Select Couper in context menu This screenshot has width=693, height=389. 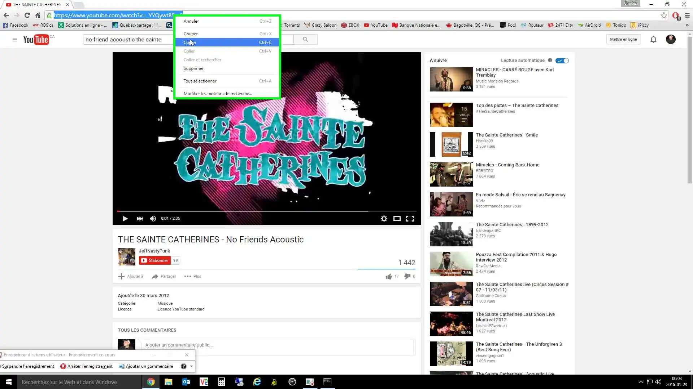227,34
